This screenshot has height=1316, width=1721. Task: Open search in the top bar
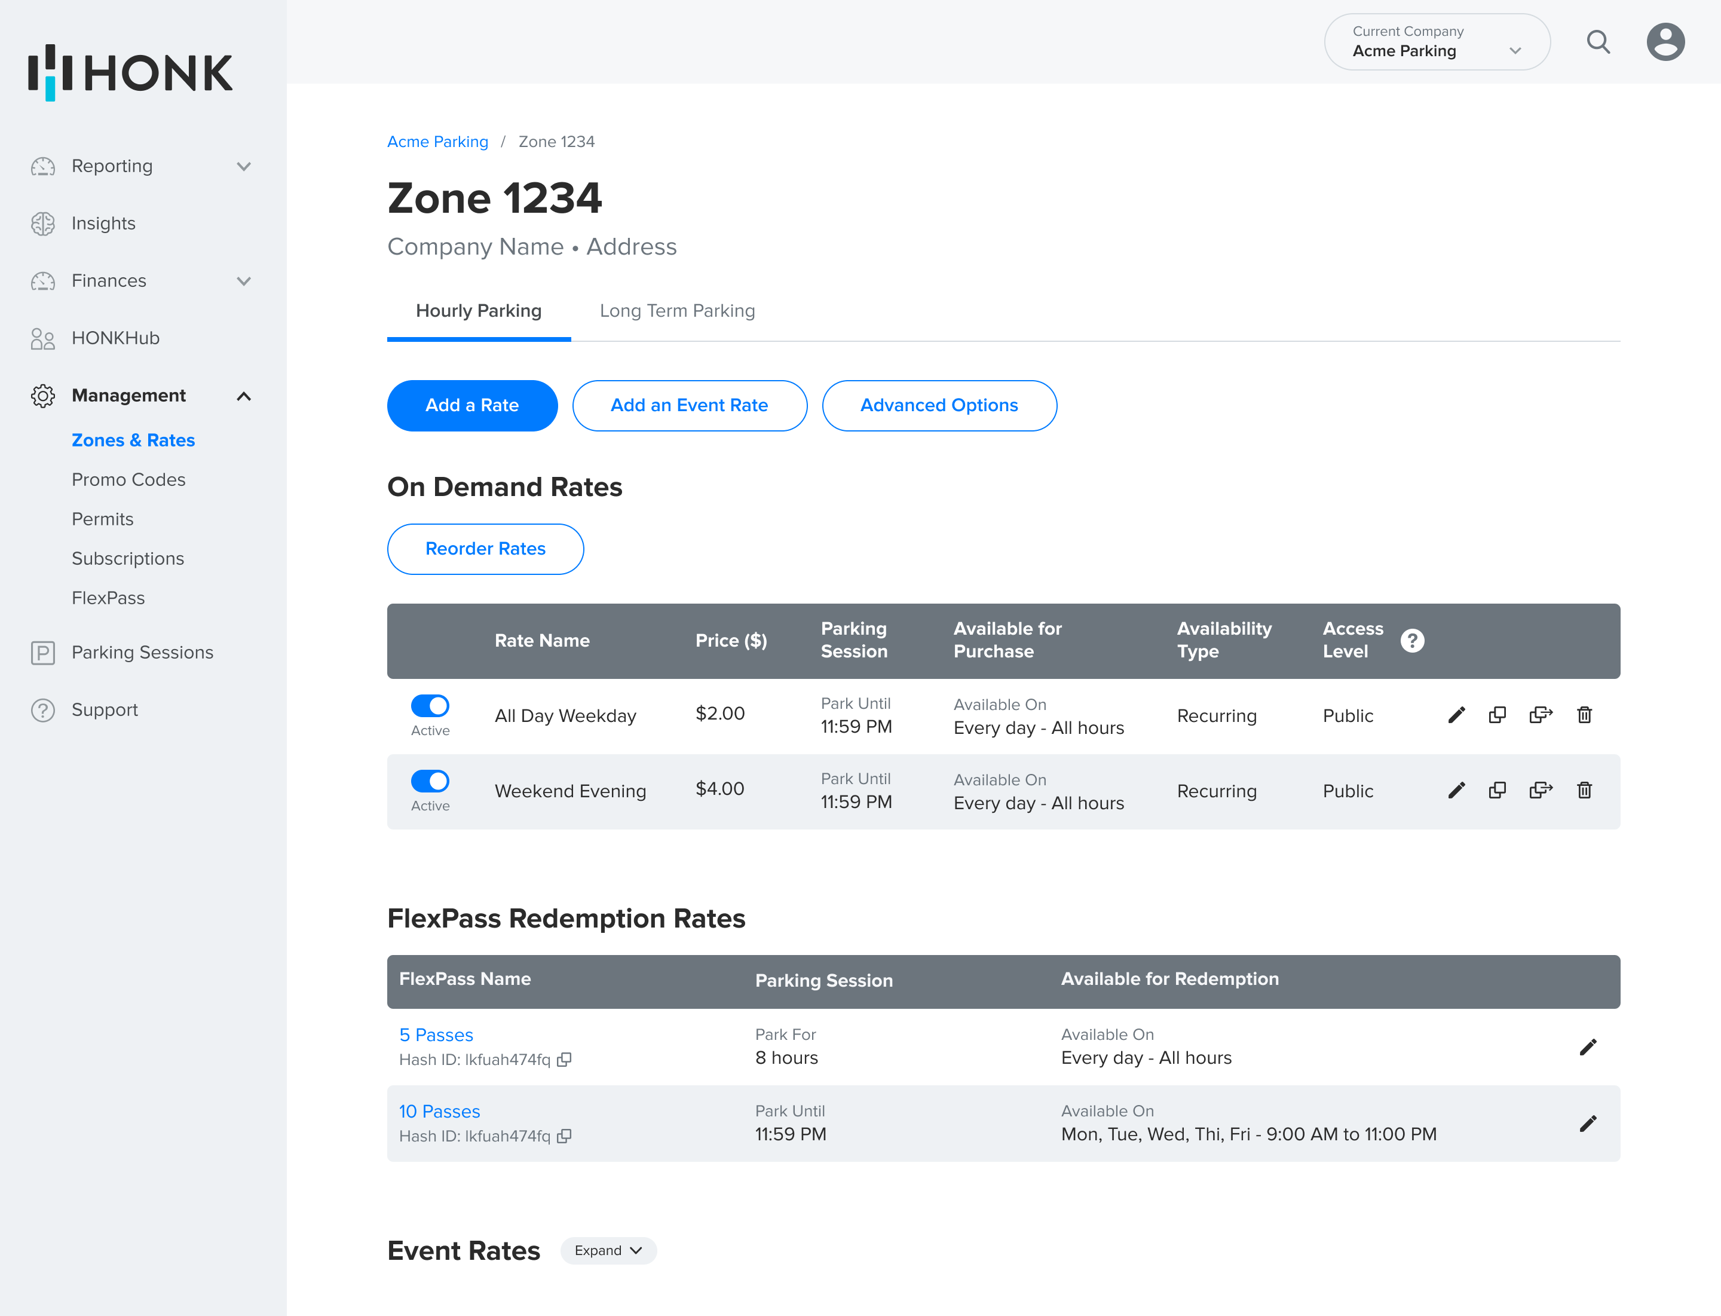tap(1598, 41)
